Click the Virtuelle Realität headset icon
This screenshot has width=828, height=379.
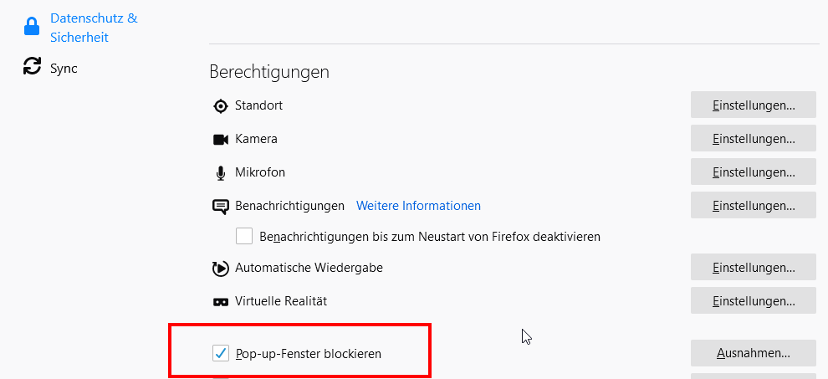click(x=221, y=301)
